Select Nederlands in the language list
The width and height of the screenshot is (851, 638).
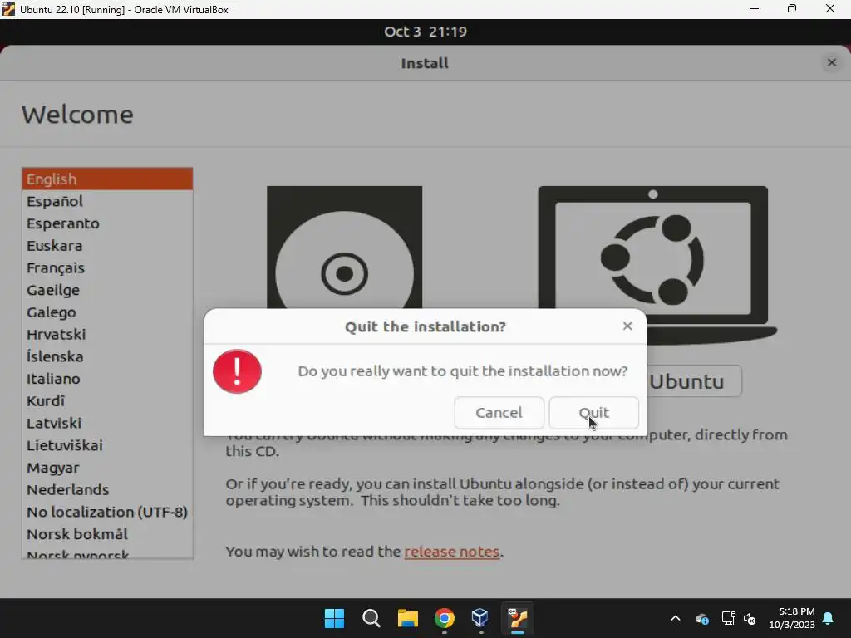click(107, 490)
